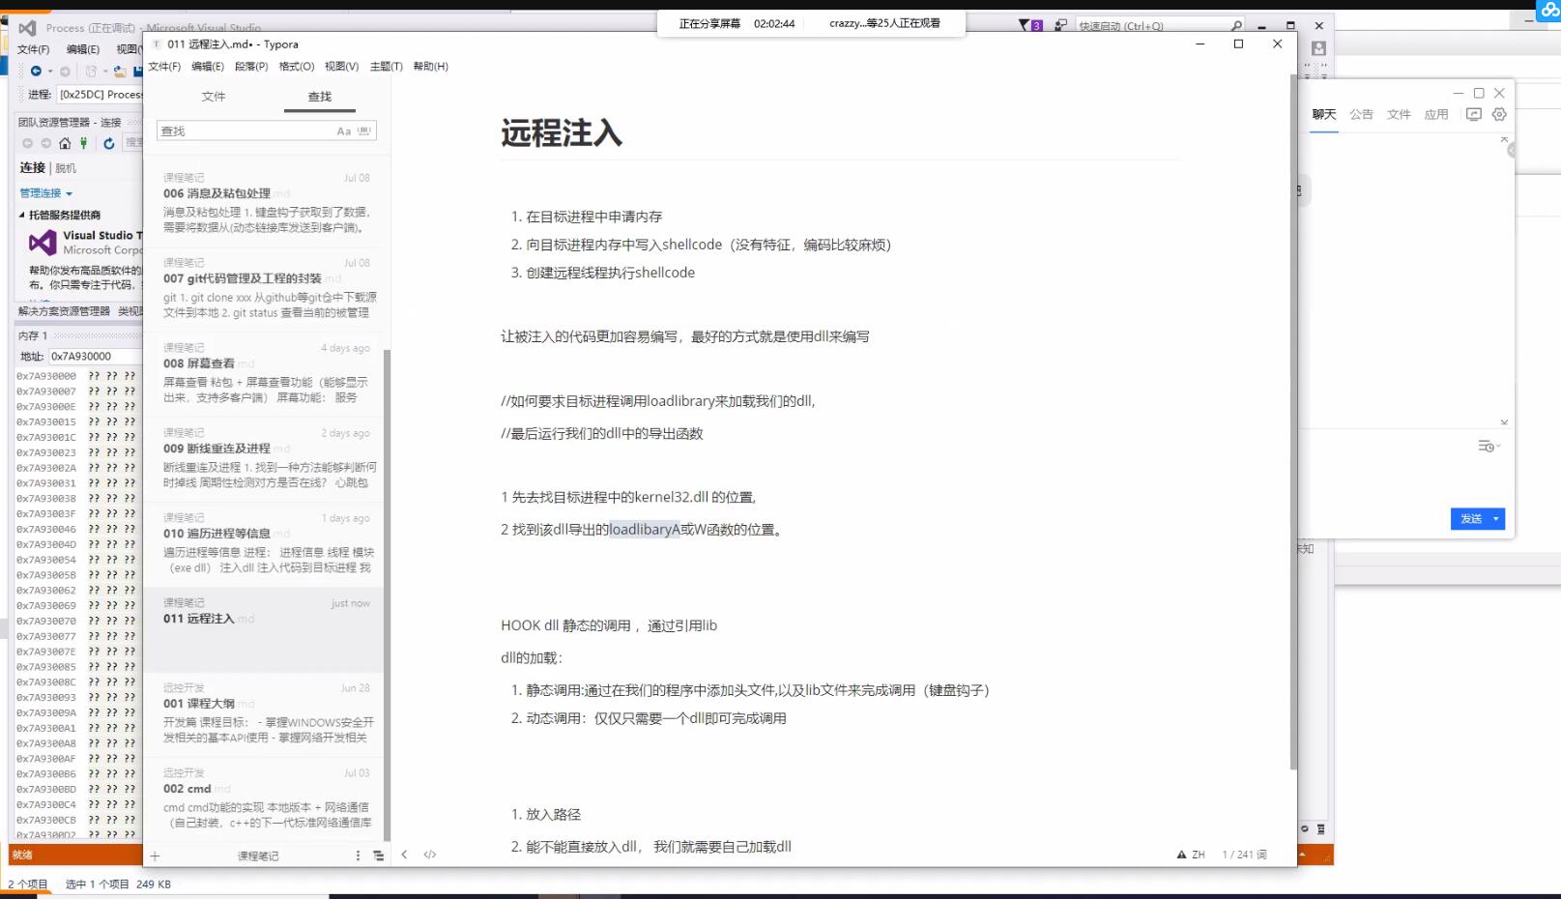Open the dropdown arrow beside 发送 button
Screen dimensions: 1561x899
[1496, 519]
